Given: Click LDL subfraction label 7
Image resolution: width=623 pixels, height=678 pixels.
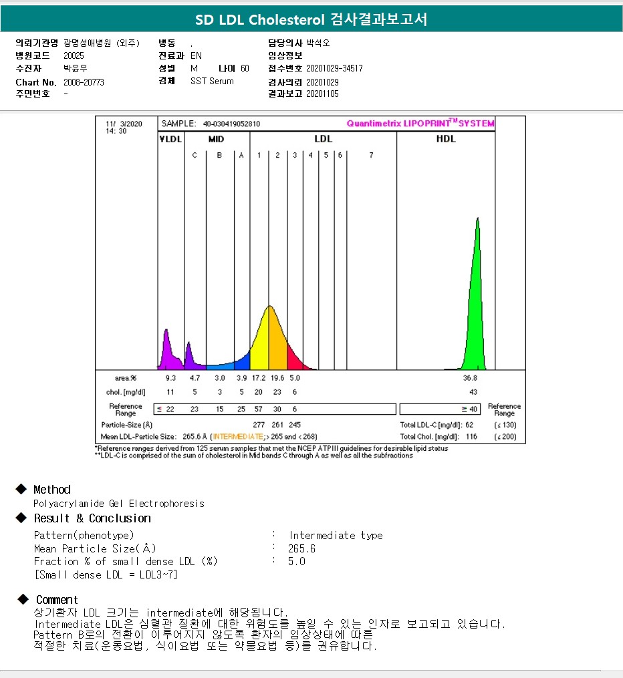Looking at the screenshot, I should (x=371, y=155).
